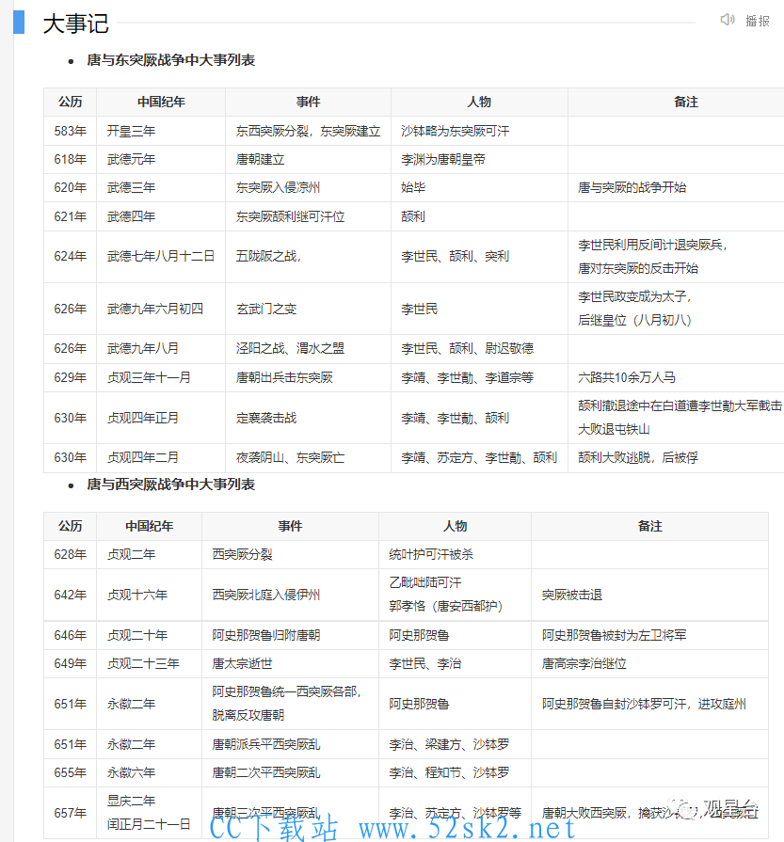This screenshot has width=784, height=842.
Task: Select the 642年 year cell
Action: [x=71, y=595]
